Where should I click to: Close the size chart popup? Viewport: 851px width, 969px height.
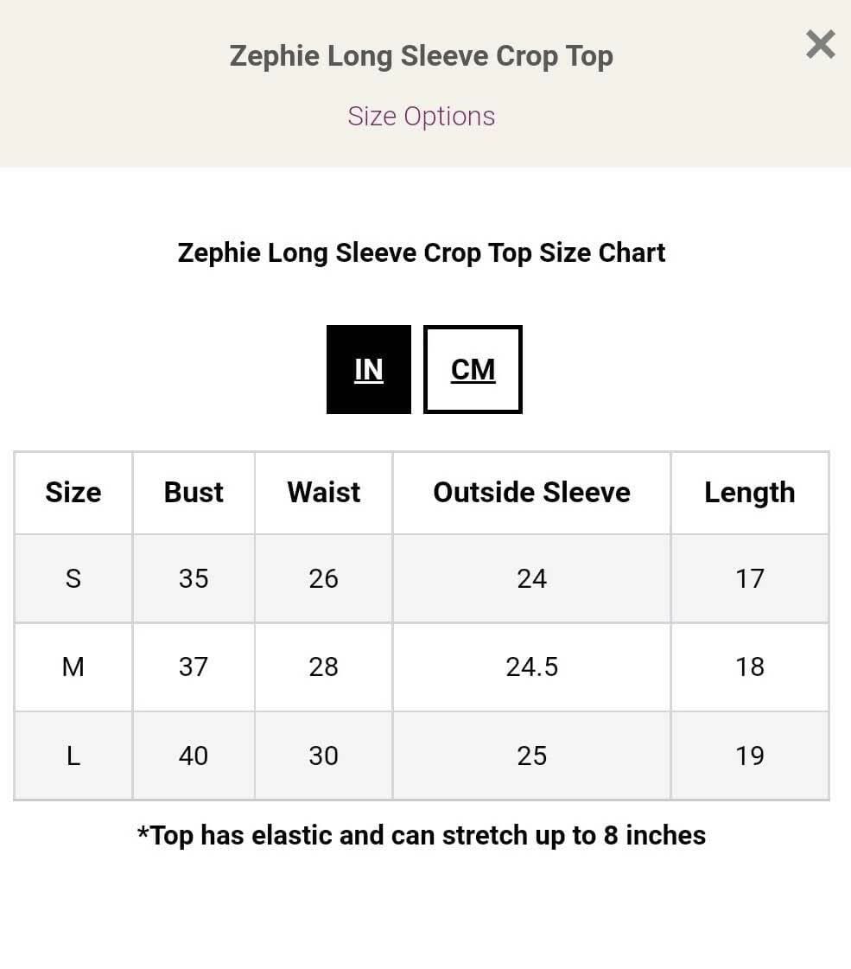pyautogui.click(x=820, y=44)
